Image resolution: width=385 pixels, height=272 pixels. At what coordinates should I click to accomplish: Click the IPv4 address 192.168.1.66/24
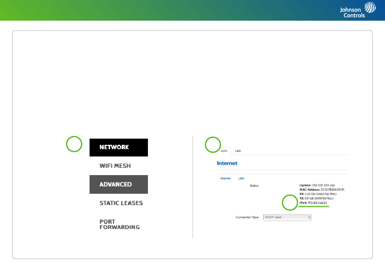tap(317, 203)
